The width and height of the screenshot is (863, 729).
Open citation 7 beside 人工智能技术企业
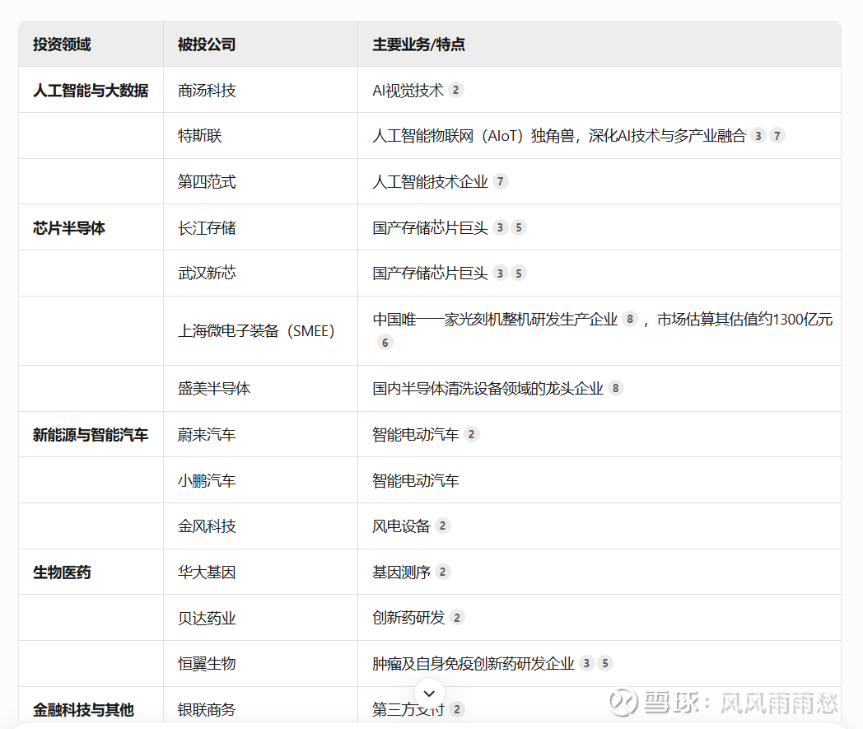point(501,181)
